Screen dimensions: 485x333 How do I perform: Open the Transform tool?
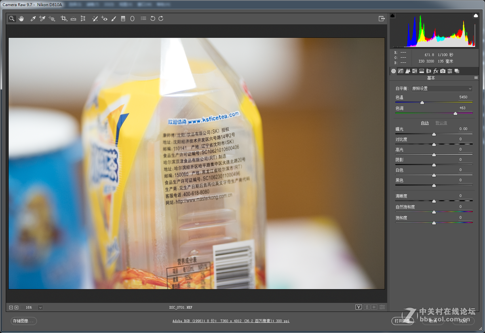pyautogui.click(x=83, y=19)
